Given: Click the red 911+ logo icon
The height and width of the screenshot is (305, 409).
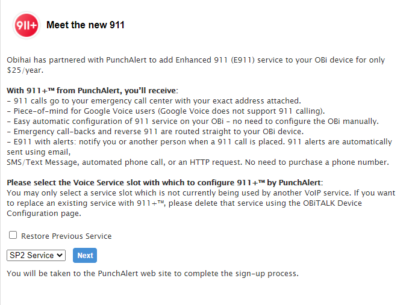Looking at the screenshot, I should click(27, 25).
